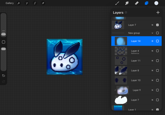The height and width of the screenshot is (115, 165).
Task: Select the Layer 8 ears thumbnail
Action: pos(121,71)
